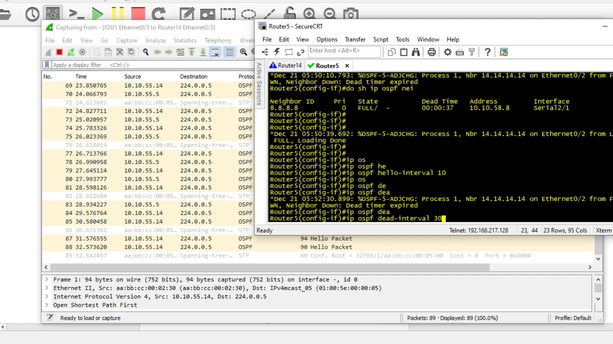Toggle Wireshark auto-scroll during live capture

coord(216,52)
